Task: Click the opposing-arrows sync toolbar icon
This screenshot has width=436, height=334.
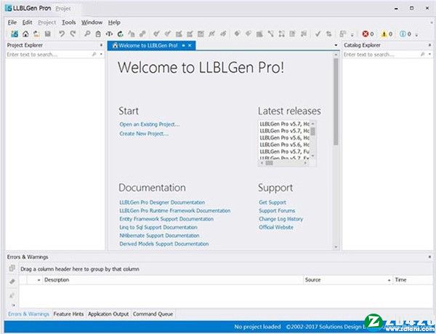Action: click(329, 34)
